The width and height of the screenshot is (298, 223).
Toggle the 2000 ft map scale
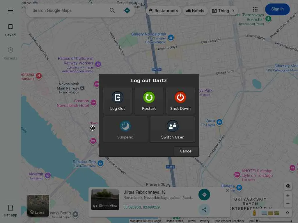(270, 221)
